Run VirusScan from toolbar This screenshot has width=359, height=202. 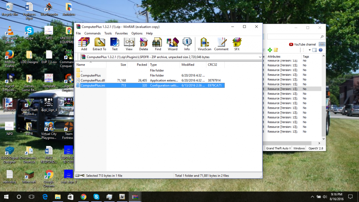(x=205, y=44)
